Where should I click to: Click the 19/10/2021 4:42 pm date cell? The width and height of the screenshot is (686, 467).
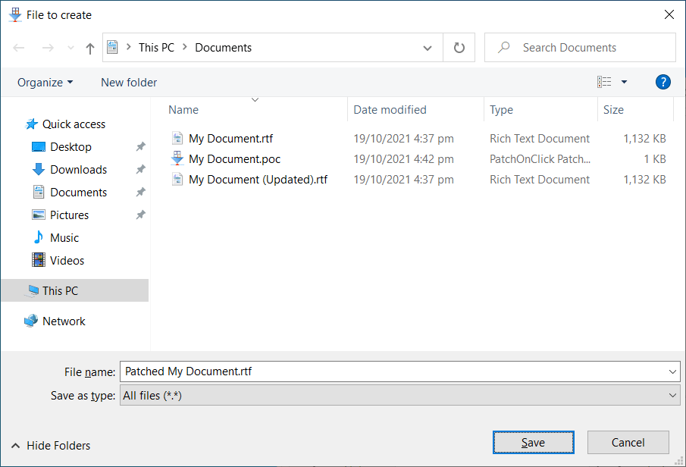[x=403, y=159]
